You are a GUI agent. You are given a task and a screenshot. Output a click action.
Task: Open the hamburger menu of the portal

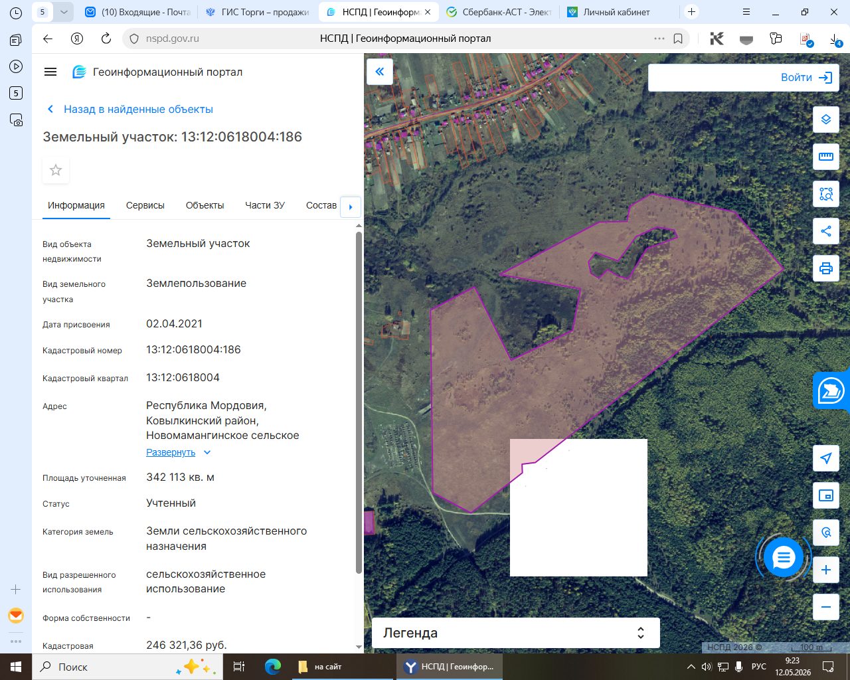pos(50,72)
